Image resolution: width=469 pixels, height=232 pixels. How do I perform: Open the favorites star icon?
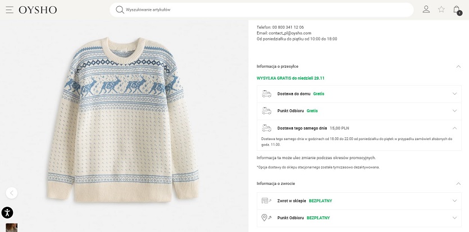click(441, 9)
